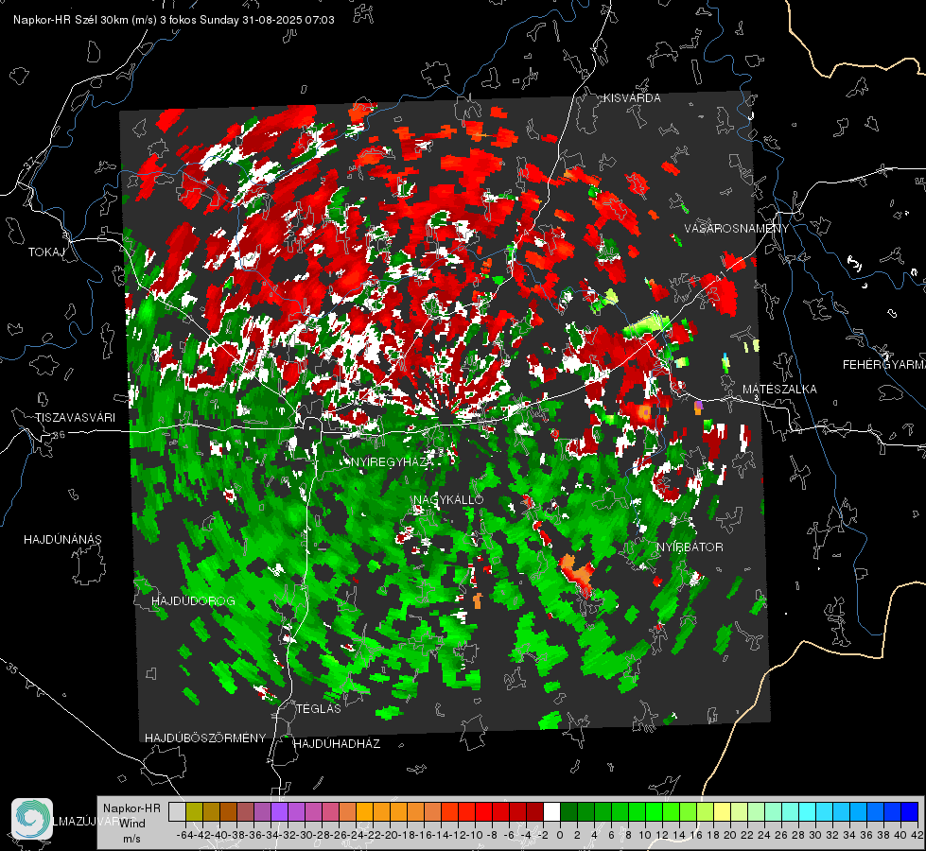Click the TOKAJ city label
This screenshot has height=851, width=926.
(46, 252)
